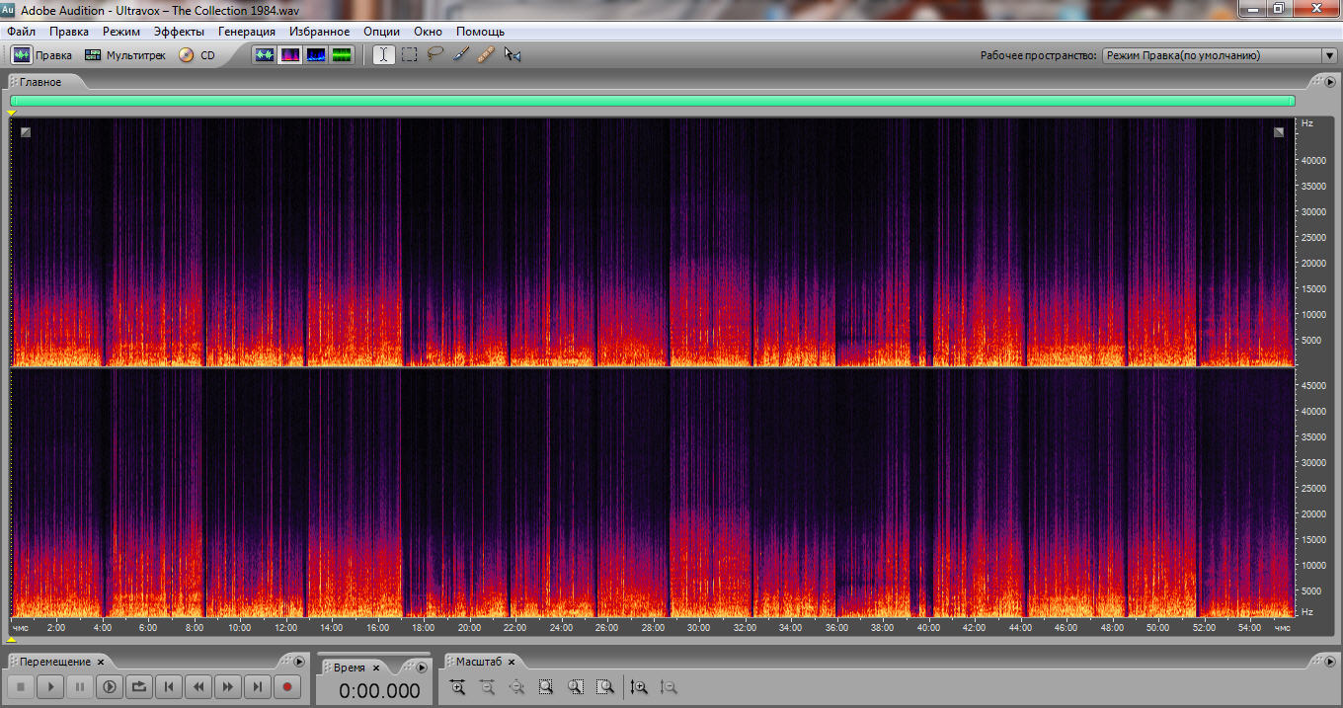
Task: Click the green horizontal zoom navigation bar
Action: 652,101
